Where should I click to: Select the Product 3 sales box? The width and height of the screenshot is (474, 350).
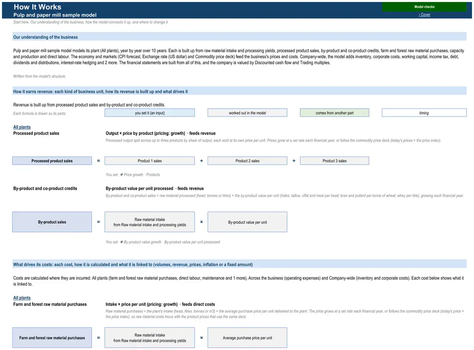tap(335, 161)
